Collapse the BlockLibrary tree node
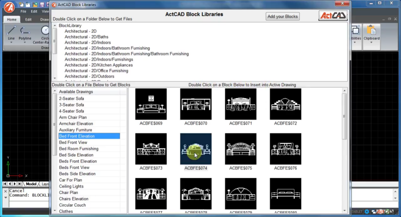Image resolution: width=401 pixels, height=217 pixels. pyautogui.click(x=55, y=25)
